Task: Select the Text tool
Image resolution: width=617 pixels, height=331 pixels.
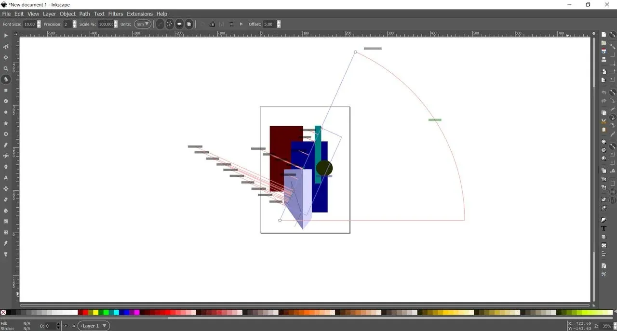Action: pos(6,177)
